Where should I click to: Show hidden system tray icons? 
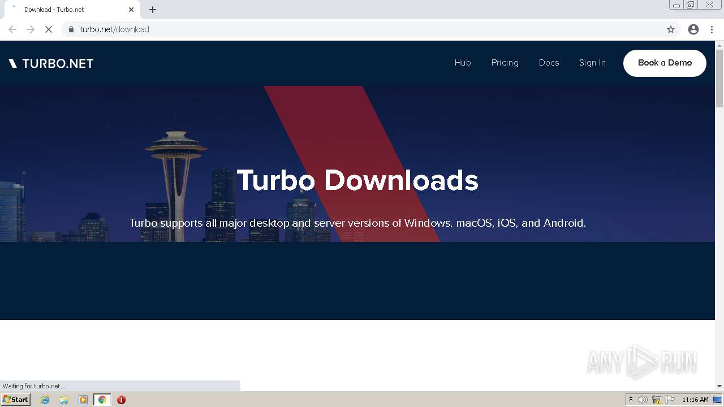tap(631, 400)
